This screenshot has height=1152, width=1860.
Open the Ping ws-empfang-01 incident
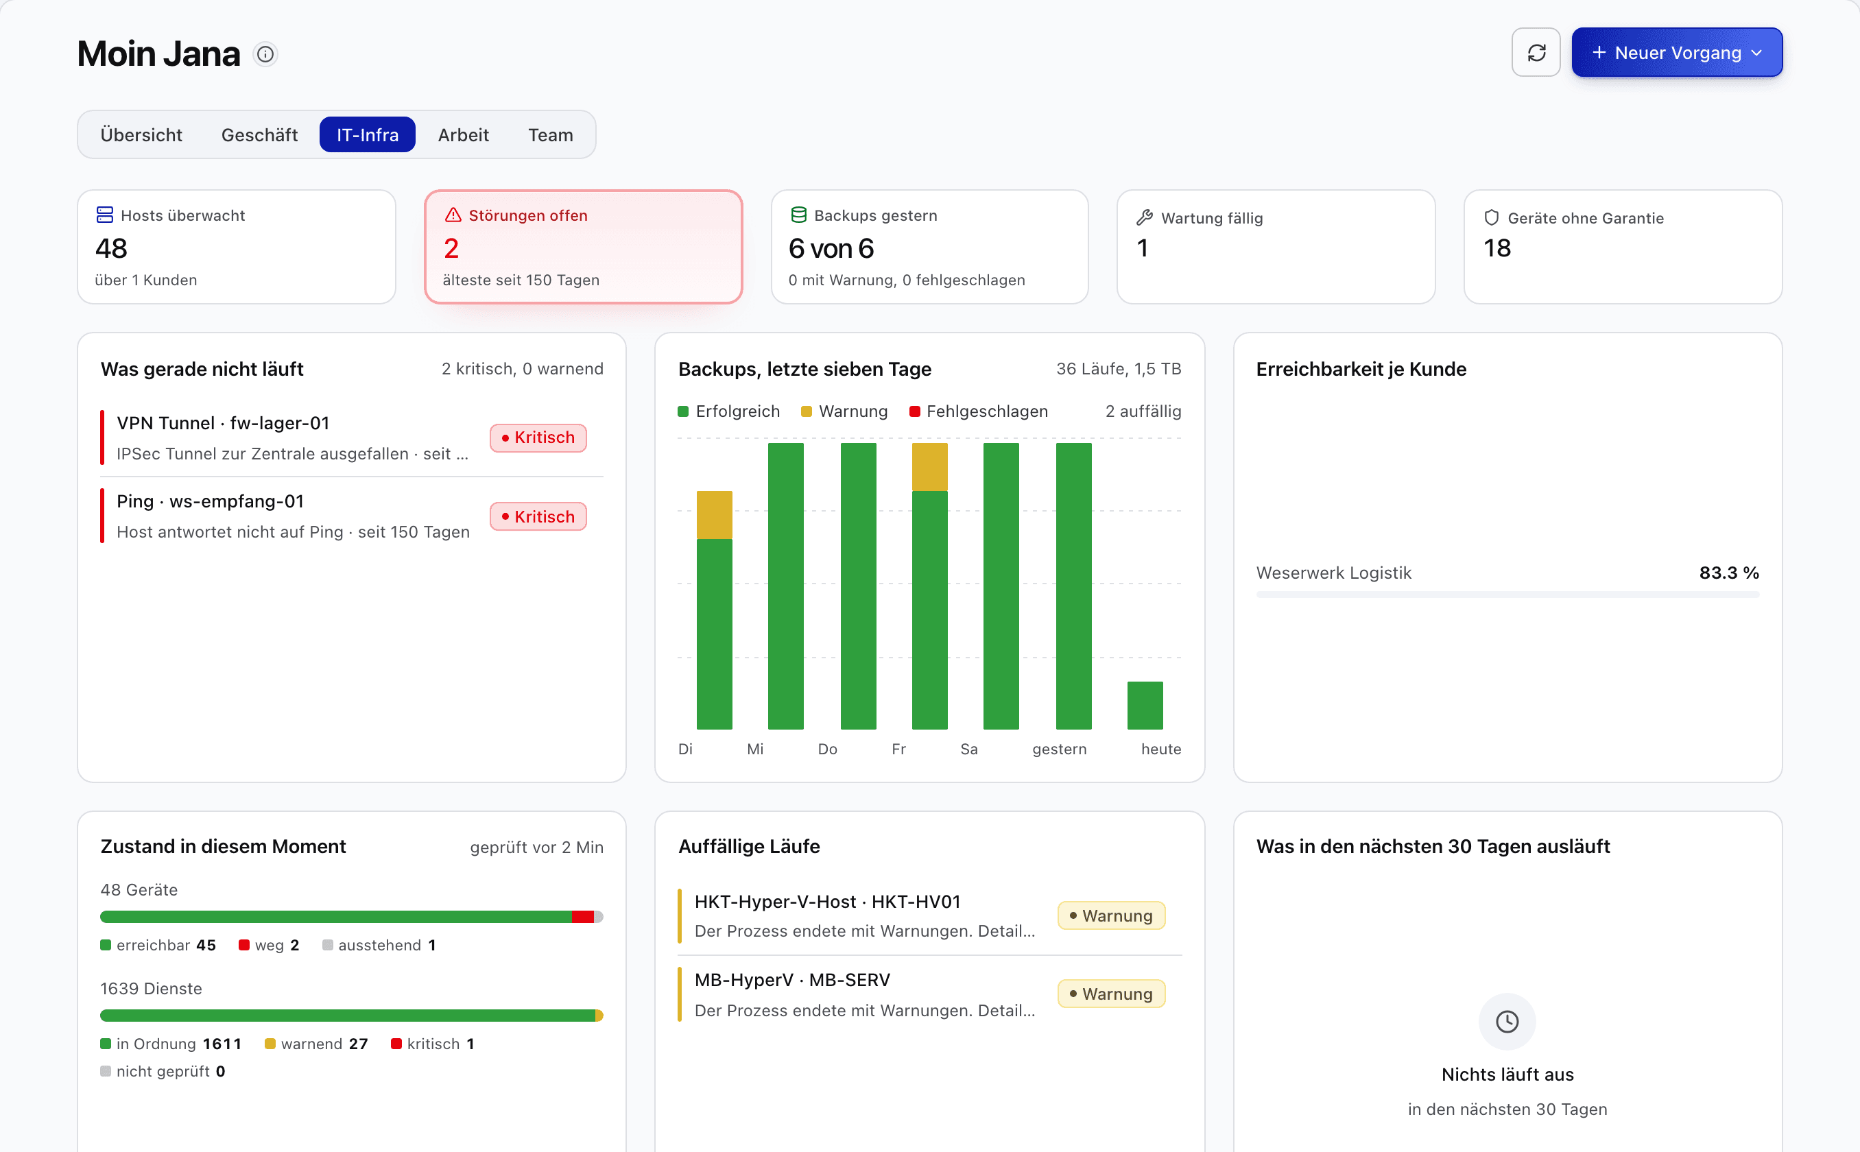[x=352, y=516]
